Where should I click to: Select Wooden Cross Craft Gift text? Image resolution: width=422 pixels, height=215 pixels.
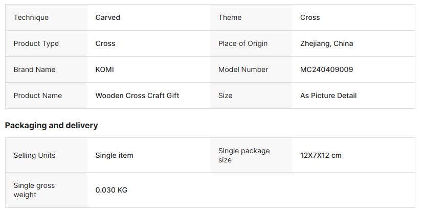137,95
